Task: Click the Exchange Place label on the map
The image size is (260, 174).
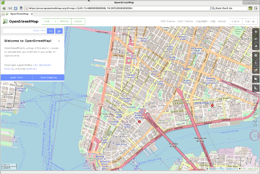Action: (x=22, y=90)
